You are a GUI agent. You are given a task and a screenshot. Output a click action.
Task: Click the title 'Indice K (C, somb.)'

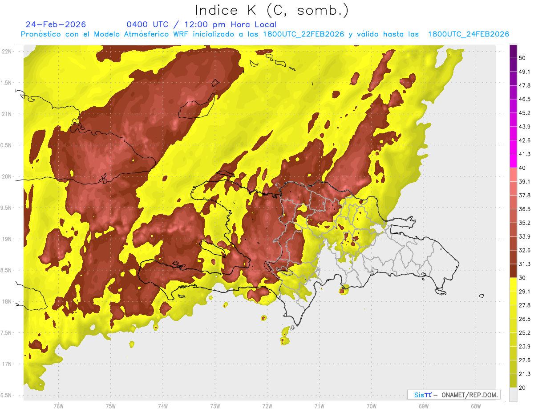271,10
